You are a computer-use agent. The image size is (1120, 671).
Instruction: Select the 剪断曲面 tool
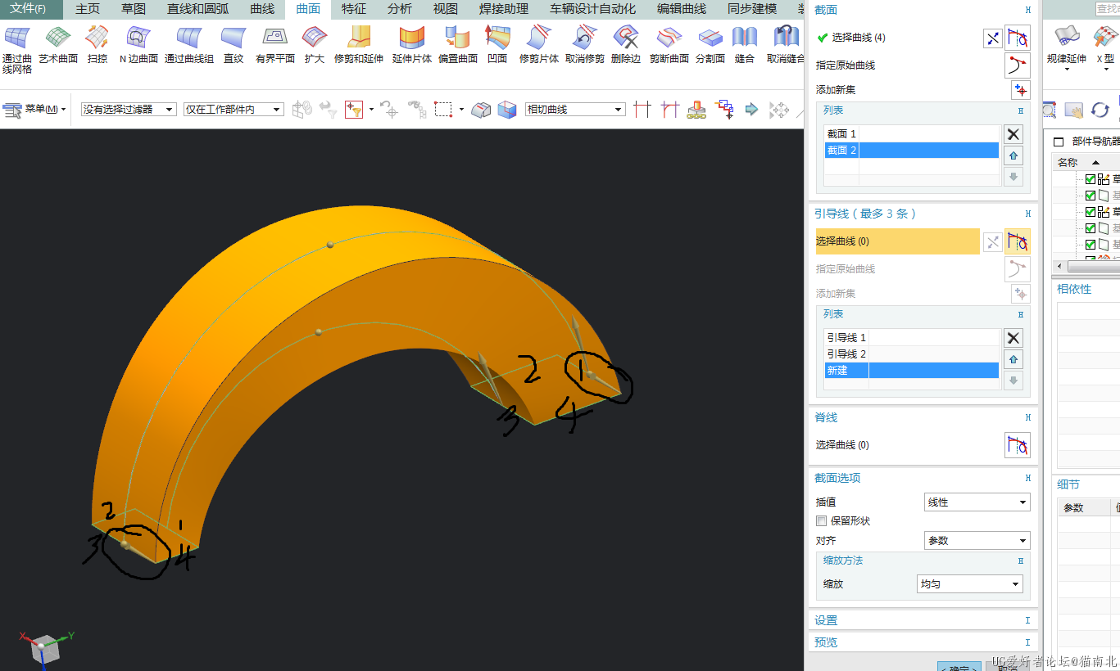669,45
